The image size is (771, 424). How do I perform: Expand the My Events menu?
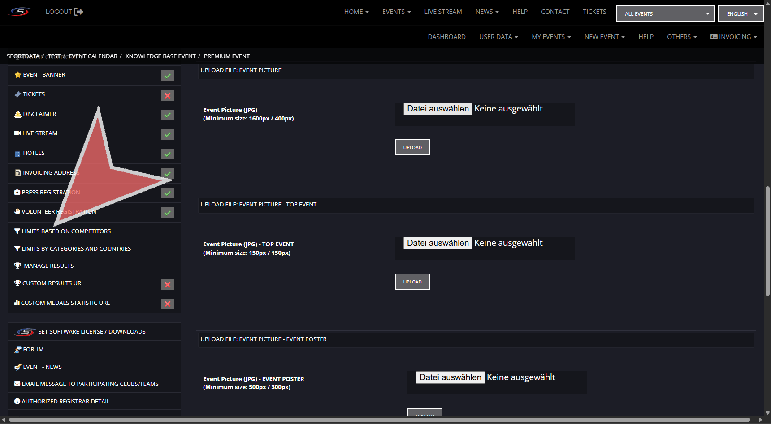pyautogui.click(x=551, y=37)
